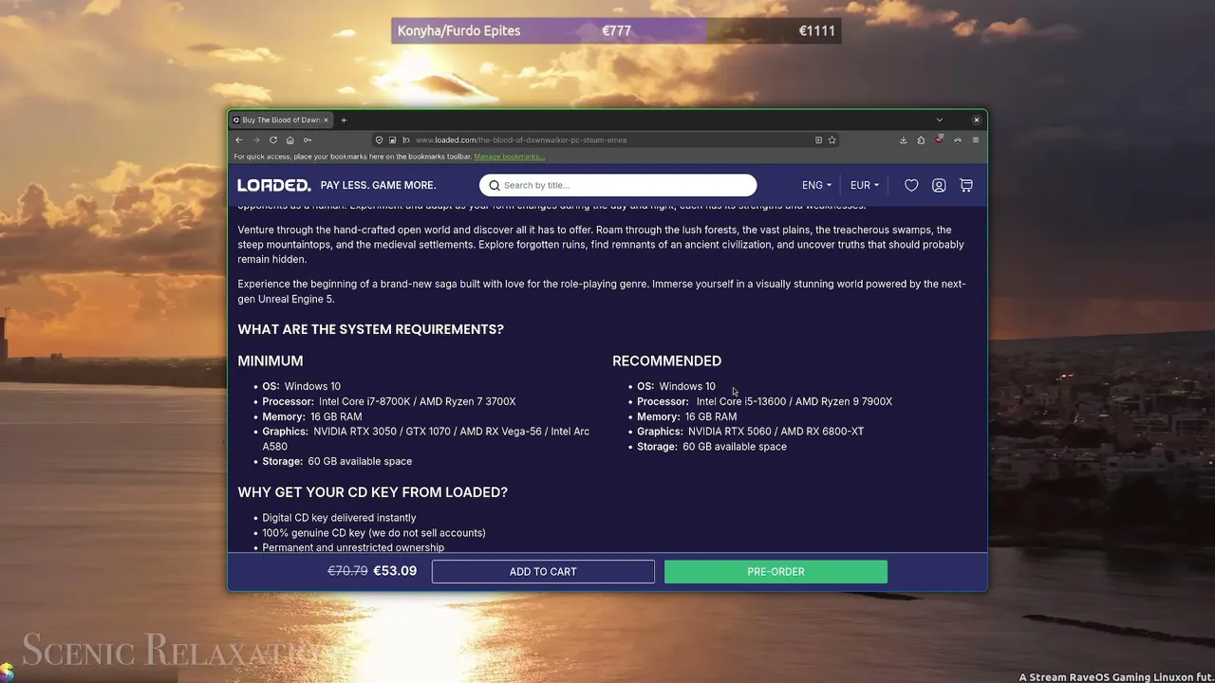Click the gamepad extension icon
The height and width of the screenshot is (683, 1215).
[957, 139]
